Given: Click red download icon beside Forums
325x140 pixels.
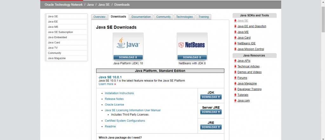Looking at the screenshot, I should [235, 78].
